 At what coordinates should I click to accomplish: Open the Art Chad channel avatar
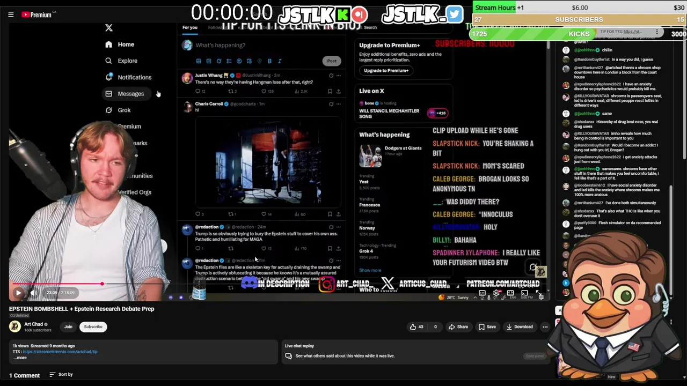click(15, 326)
